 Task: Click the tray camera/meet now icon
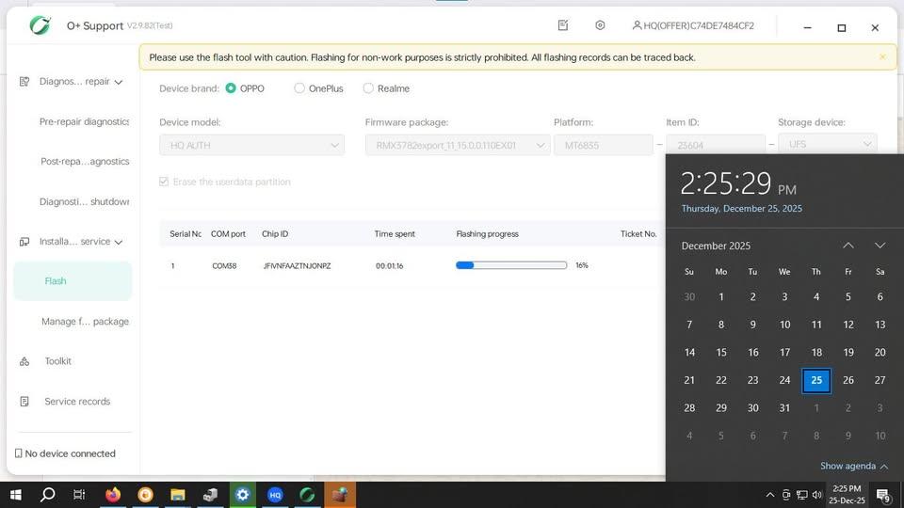tap(786, 495)
